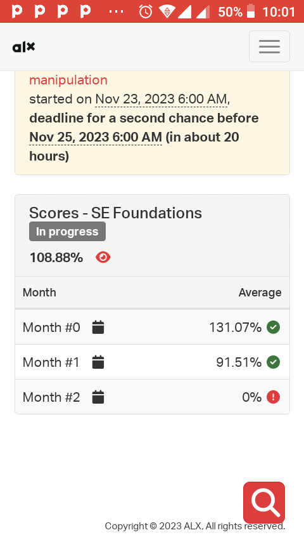Click the 108.88% overall score
This screenshot has height=542, width=304.
click(x=56, y=258)
